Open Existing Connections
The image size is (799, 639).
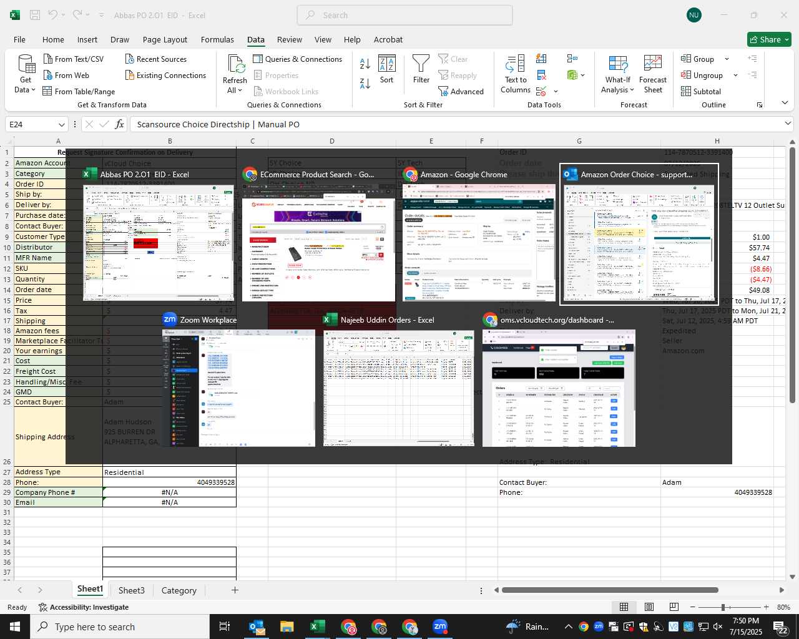[165, 75]
